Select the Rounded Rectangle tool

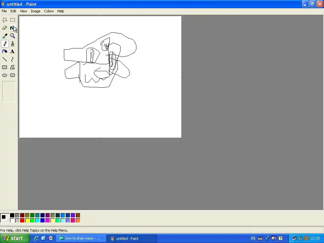click(13, 75)
